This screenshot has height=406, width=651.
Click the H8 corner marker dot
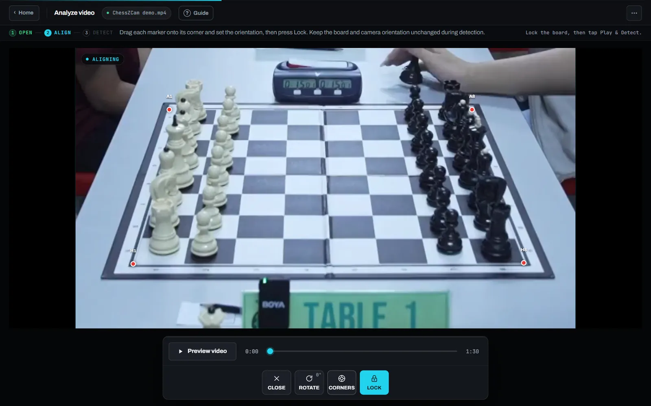[524, 263]
